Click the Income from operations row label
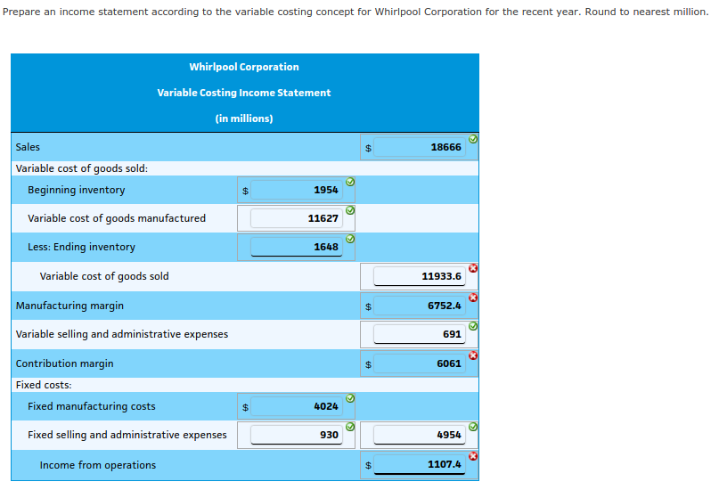The image size is (719, 498). pos(98,465)
